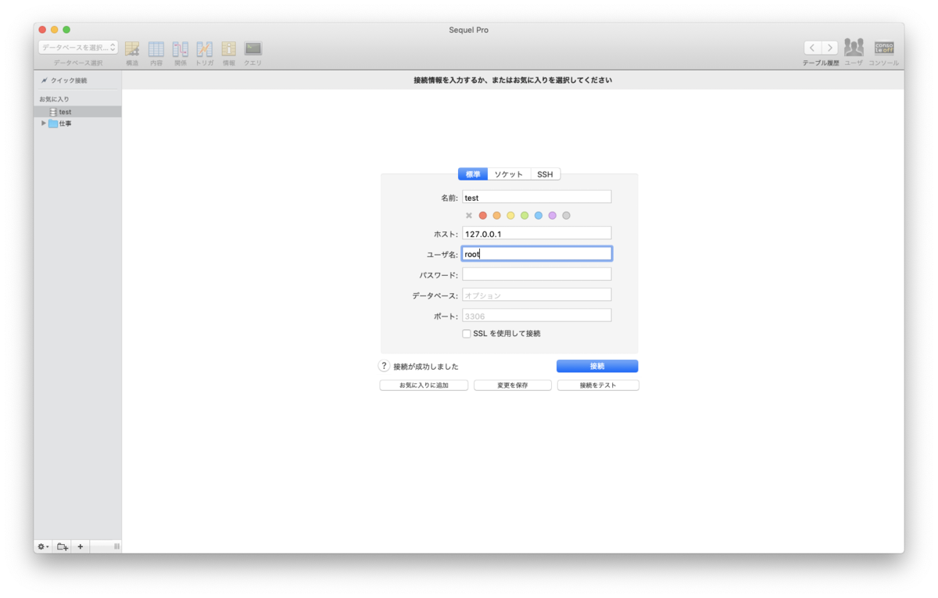Screen dimensions: 938x598
Task: Select the 仕事 folder row
Action: point(77,123)
